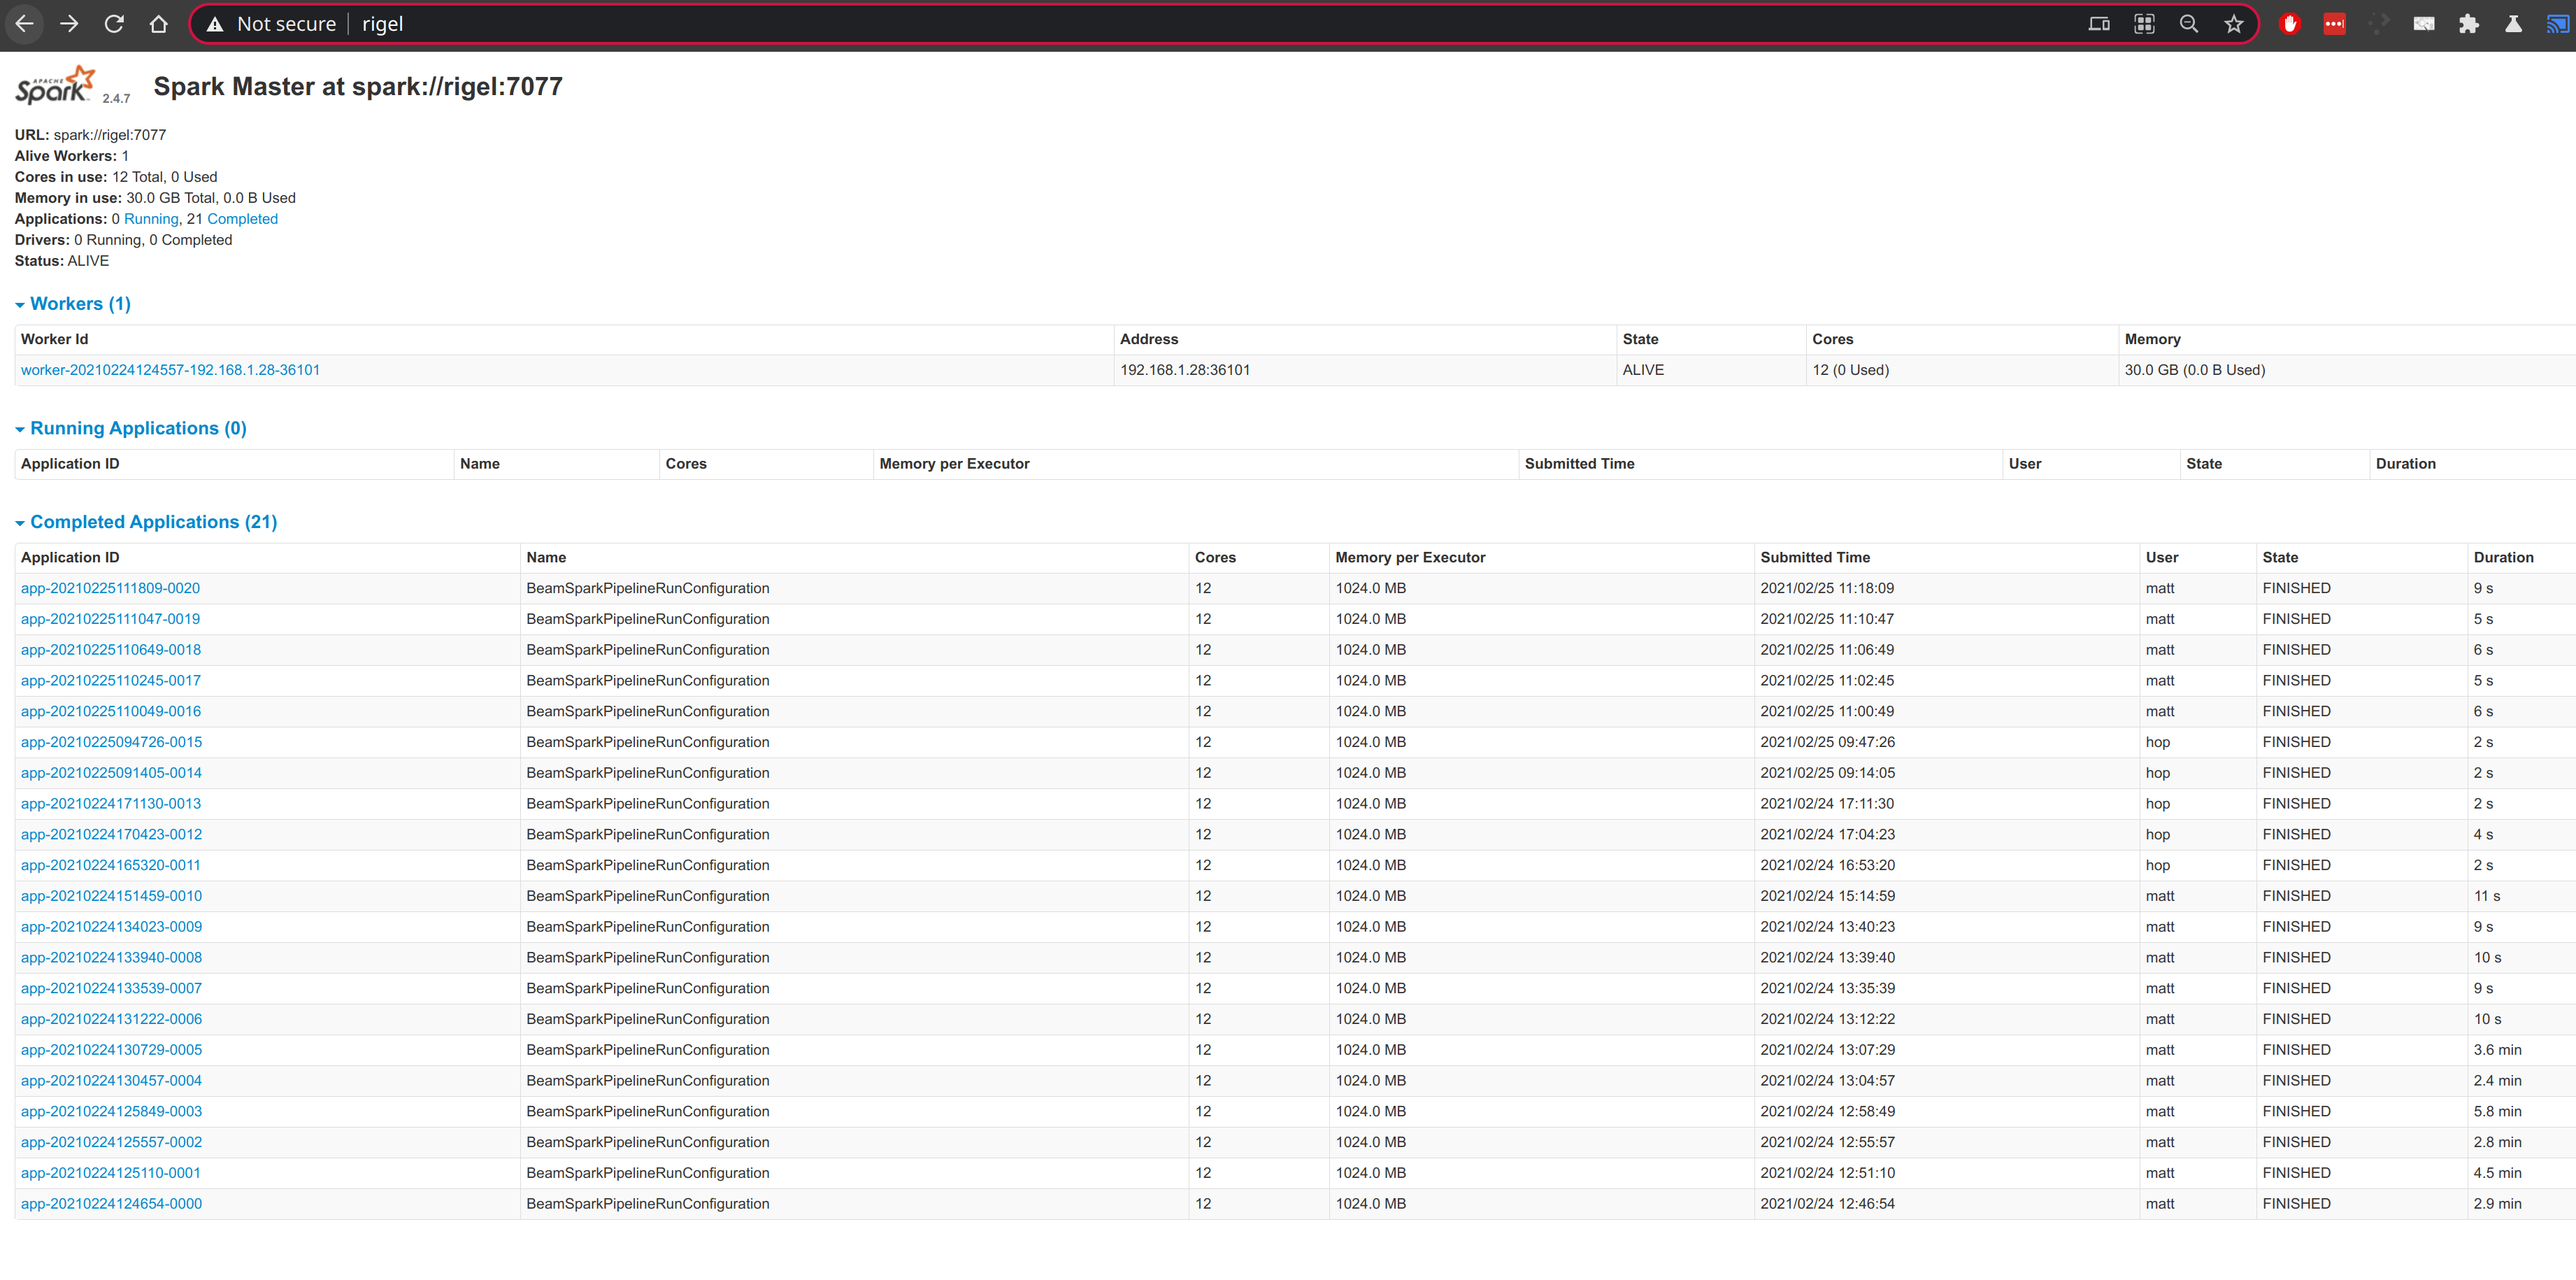Image resolution: width=2576 pixels, height=1280 pixels.
Task: Click the Extensions puzzle piece icon
Action: (2468, 24)
